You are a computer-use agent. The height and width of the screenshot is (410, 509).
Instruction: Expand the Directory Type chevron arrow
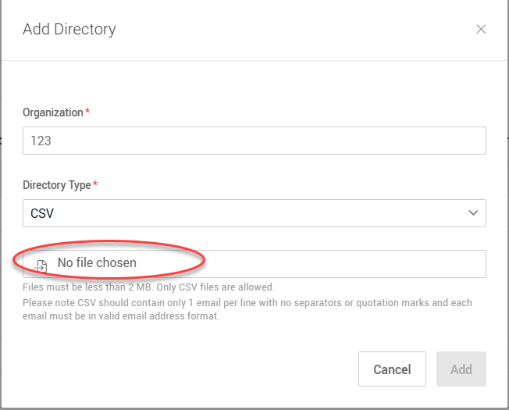point(472,213)
